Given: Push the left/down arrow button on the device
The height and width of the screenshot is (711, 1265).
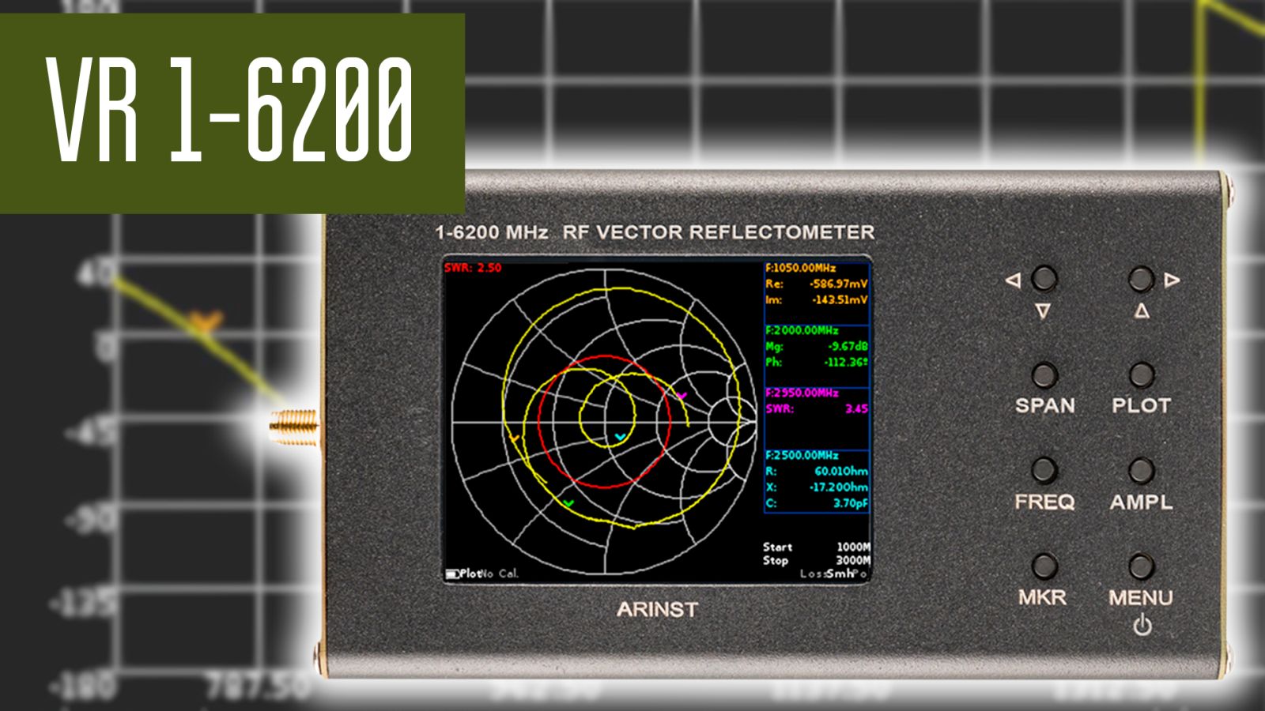Looking at the screenshot, I should 1044,278.
